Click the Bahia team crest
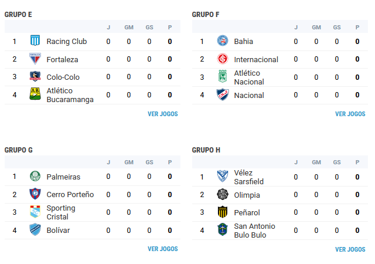 (223, 41)
